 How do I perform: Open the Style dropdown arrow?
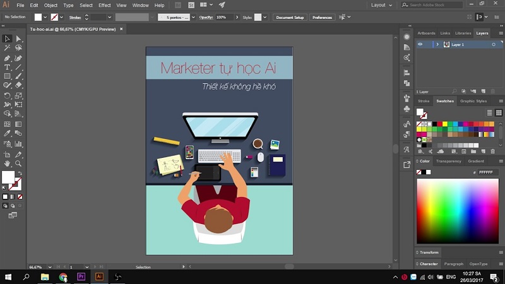264,17
